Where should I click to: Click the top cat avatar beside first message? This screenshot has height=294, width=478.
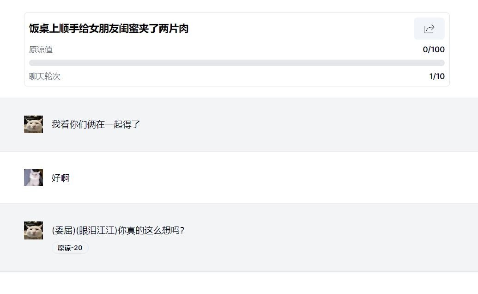[33, 124]
